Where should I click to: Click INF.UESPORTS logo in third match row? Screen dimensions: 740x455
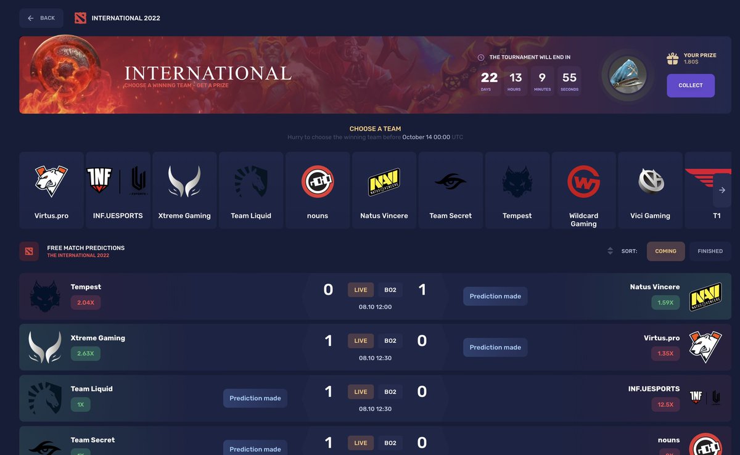[x=705, y=398]
